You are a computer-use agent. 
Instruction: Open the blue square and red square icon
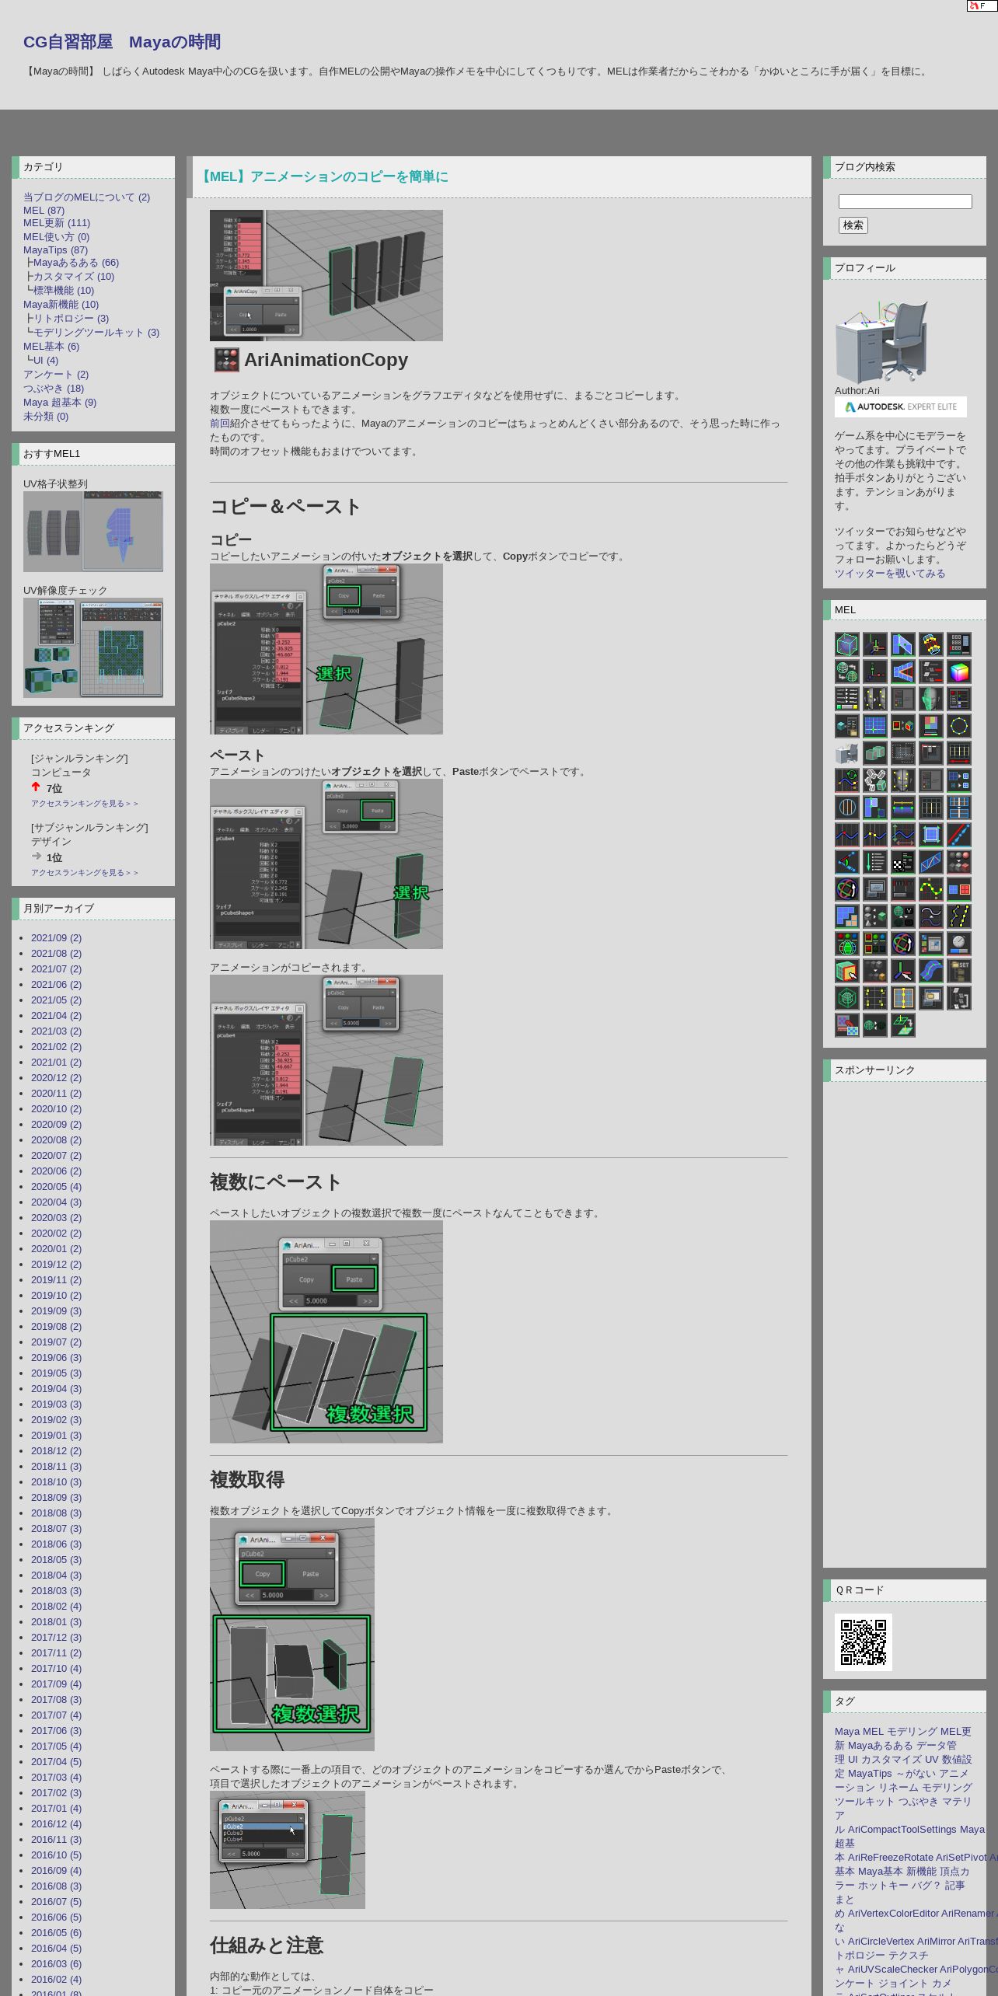(959, 889)
